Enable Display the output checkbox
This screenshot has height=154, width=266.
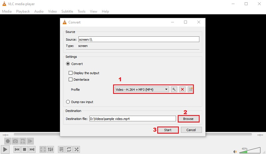click(x=70, y=73)
